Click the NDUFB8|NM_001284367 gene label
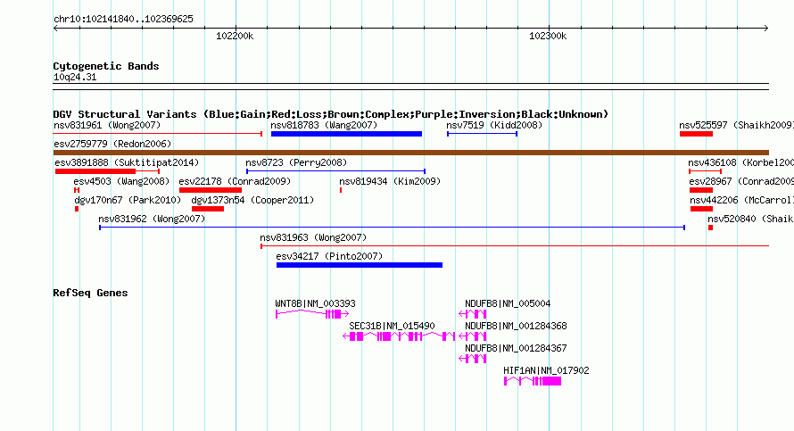 [x=516, y=348]
